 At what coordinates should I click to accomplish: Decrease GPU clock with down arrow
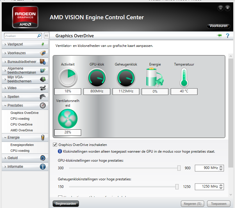pyautogui.click(x=221, y=170)
